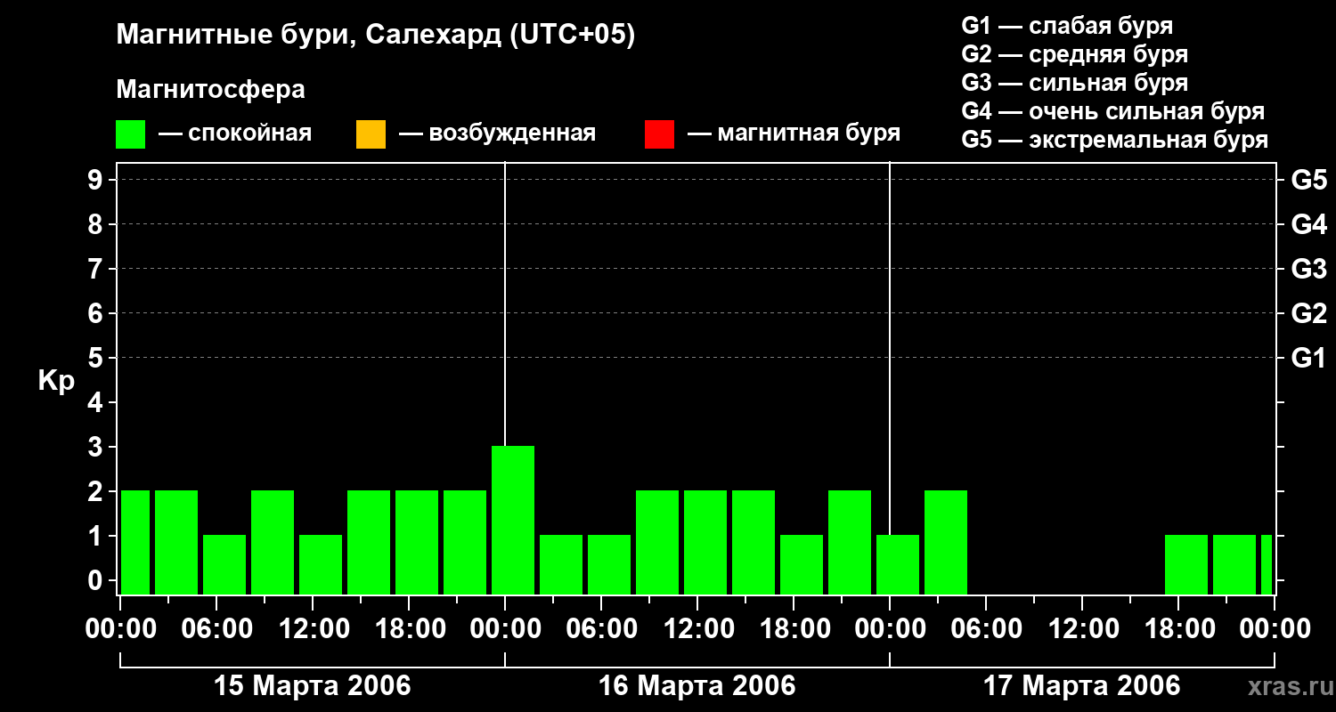Click the '18:00' tick label above 16 Марта
1336x712 pixels.
coord(794,629)
